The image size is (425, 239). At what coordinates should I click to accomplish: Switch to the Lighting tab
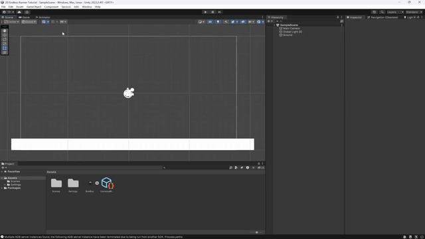[409, 17]
